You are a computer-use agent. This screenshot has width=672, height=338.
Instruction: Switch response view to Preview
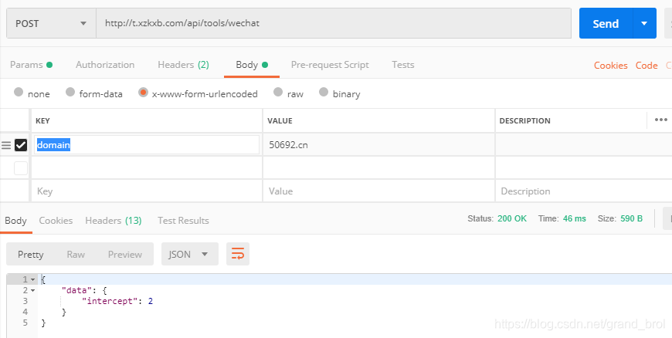tap(124, 254)
